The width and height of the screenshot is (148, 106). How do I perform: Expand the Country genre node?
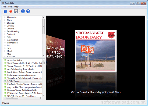coord(5,26)
